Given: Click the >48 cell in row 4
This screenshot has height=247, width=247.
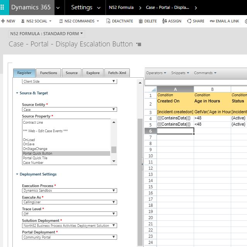Looking at the screenshot, I should point(212,118).
